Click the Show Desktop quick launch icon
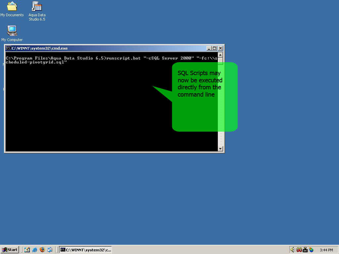Screen dimensions: 339x254 (x=50, y=250)
